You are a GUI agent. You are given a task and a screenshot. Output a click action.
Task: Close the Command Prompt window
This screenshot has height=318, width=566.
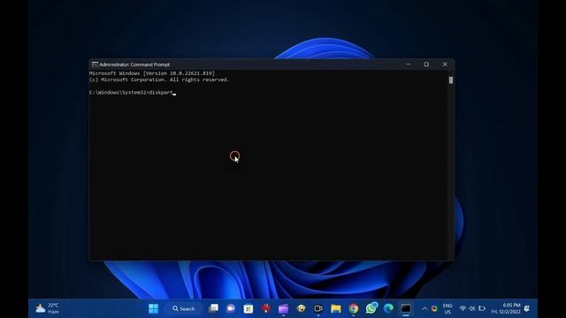pos(445,64)
